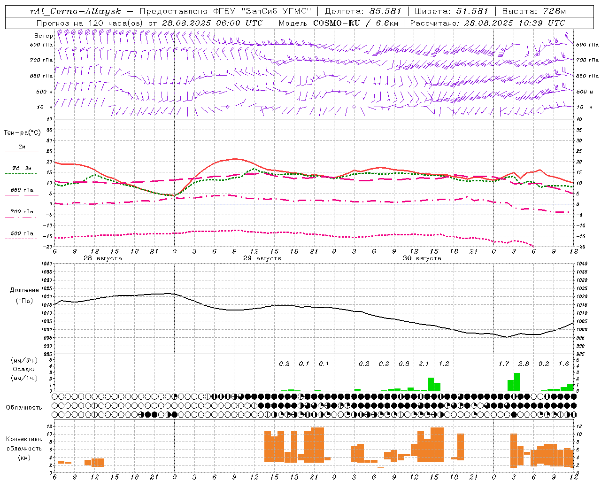601x481 pixels.
Task: Click the Ветер wind panel label
Action: click(x=43, y=36)
